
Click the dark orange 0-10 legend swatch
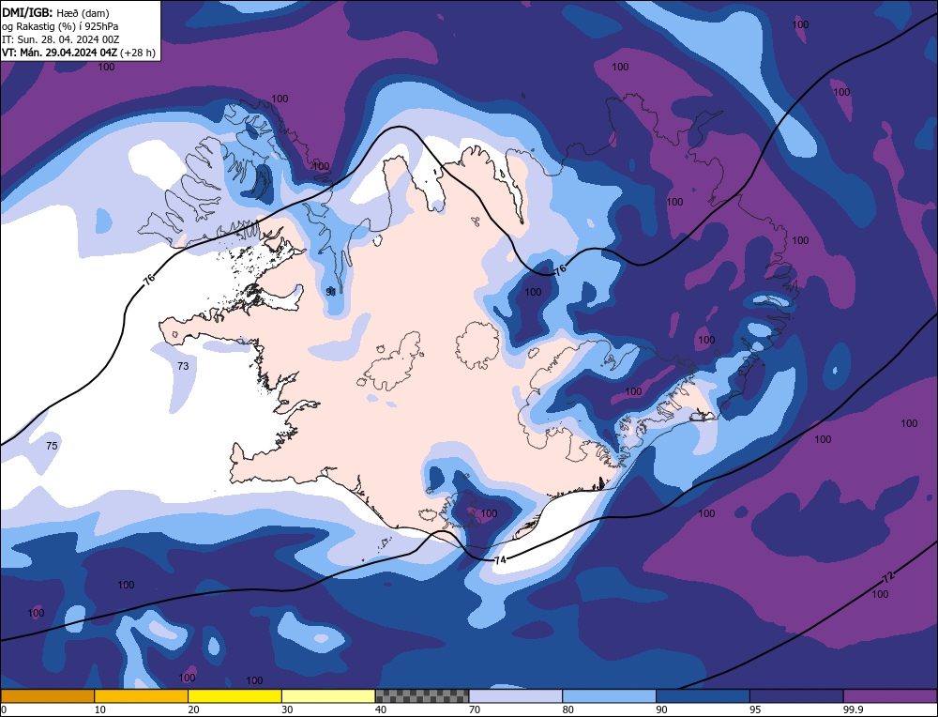coord(47,696)
